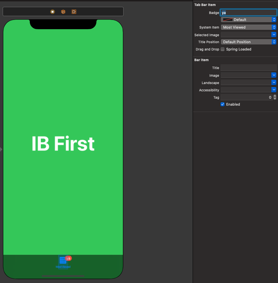Viewport: 278px width, 283px height.
Task: Click the Badge text field
Action: 248,13
